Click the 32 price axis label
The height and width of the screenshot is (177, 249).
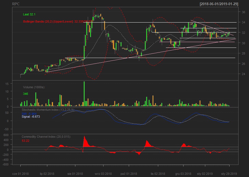point(243,33)
